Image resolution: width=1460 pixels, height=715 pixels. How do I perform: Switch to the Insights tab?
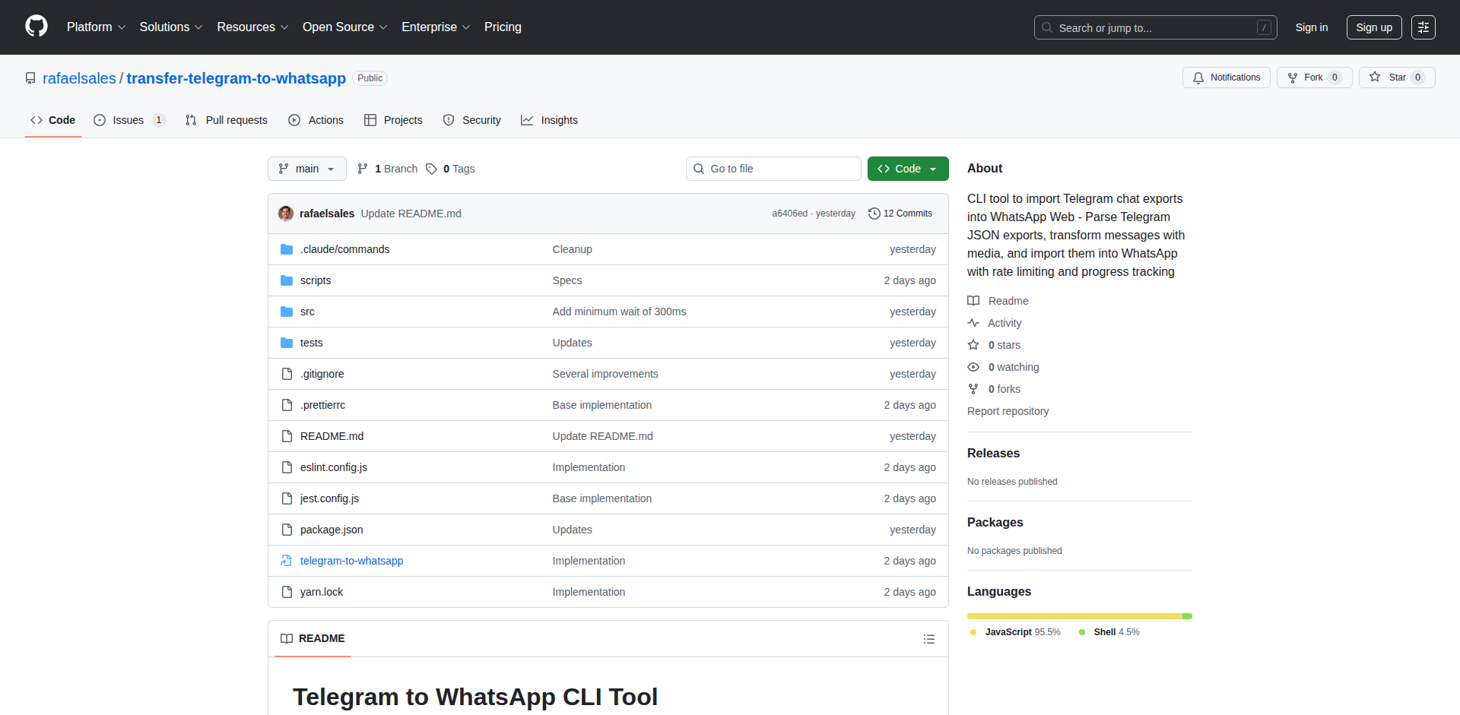549,120
